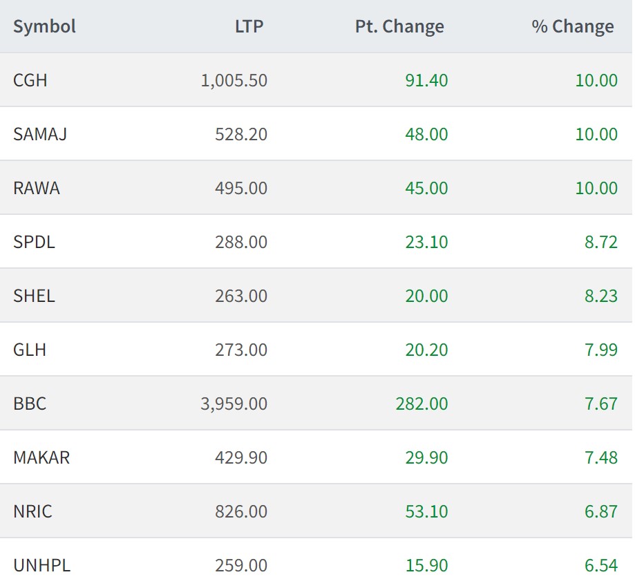Open the SAMAJ stock symbol
This screenshot has width=635, height=588.
click(x=40, y=134)
